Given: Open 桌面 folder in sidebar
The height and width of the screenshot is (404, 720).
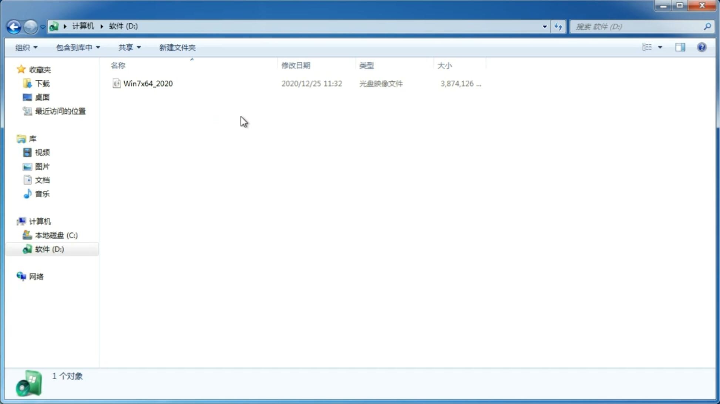Looking at the screenshot, I should [42, 97].
